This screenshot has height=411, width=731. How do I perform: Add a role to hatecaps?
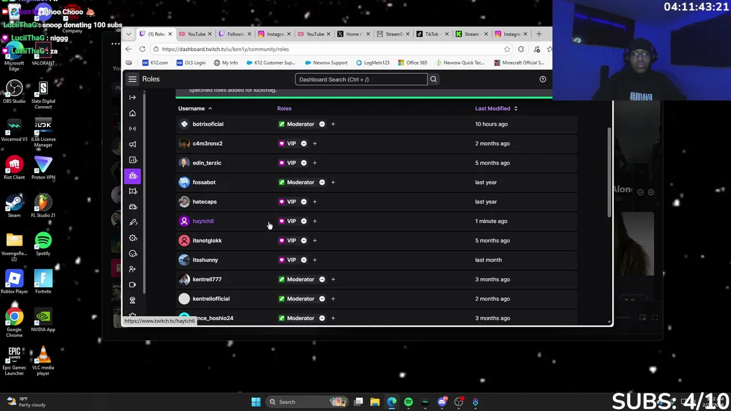315,202
